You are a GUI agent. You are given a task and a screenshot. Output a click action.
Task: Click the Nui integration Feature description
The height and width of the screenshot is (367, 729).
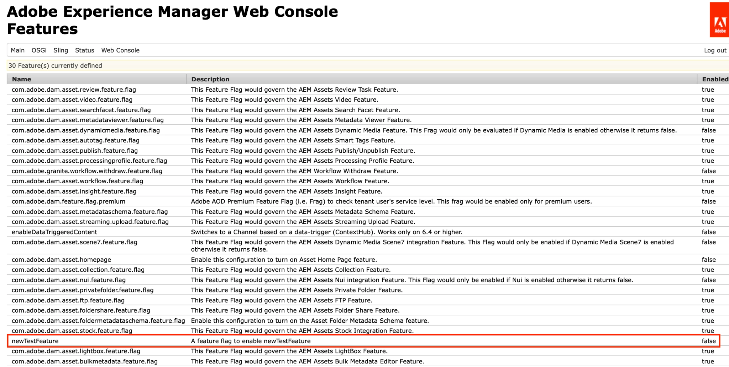tap(412, 280)
